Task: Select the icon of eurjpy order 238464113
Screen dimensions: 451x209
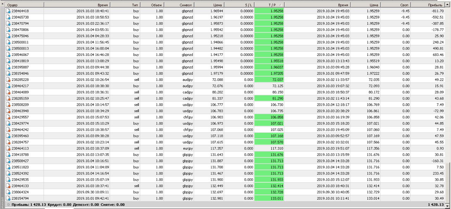Action: (x=8, y=148)
